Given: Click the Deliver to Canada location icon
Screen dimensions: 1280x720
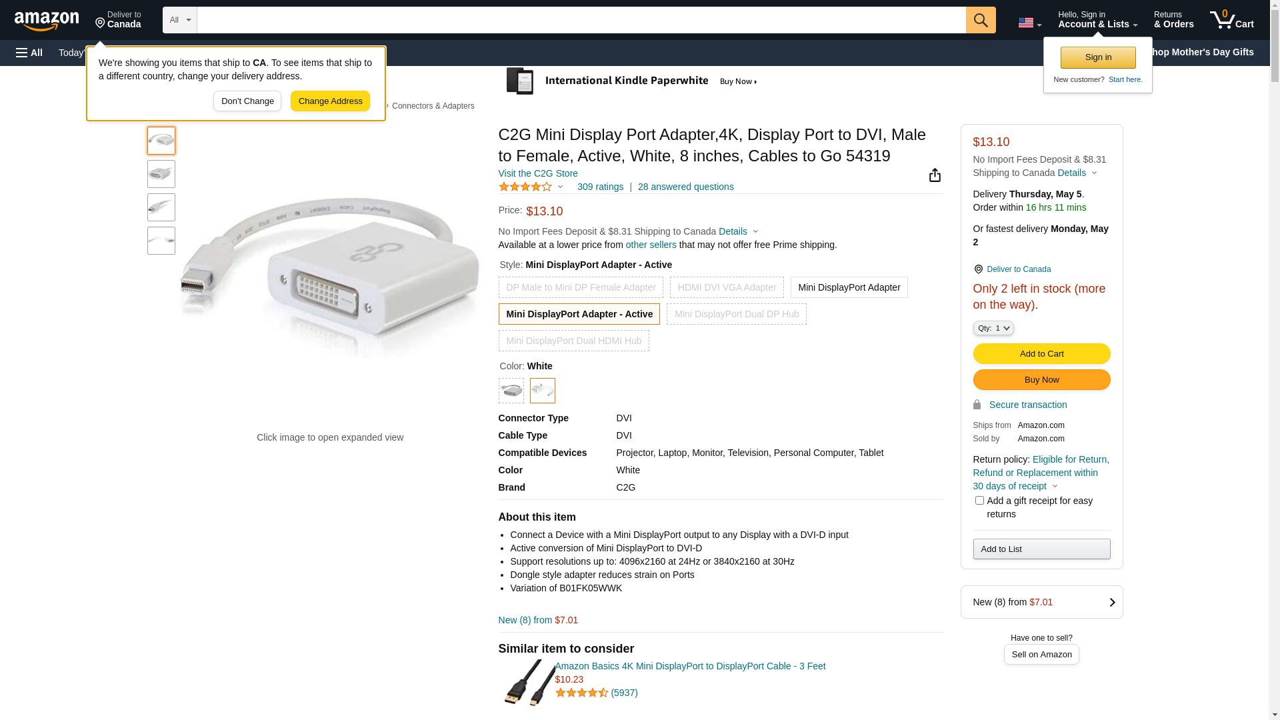Looking at the screenshot, I should coord(978,269).
